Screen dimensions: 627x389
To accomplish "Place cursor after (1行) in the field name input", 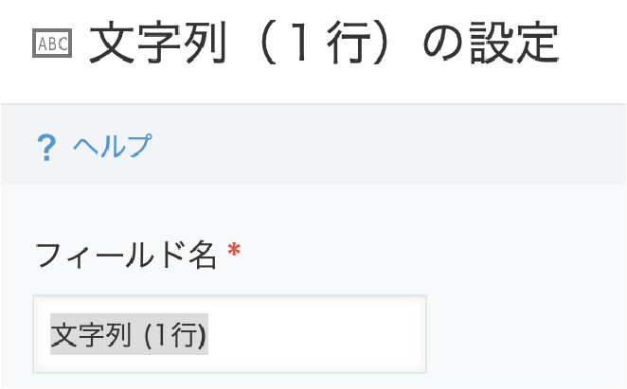I will 208,334.
